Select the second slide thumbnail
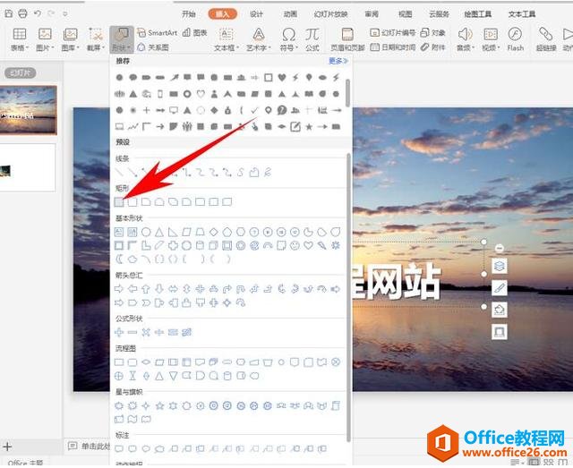The height and width of the screenshot is (468, 573). coord(28,167)
